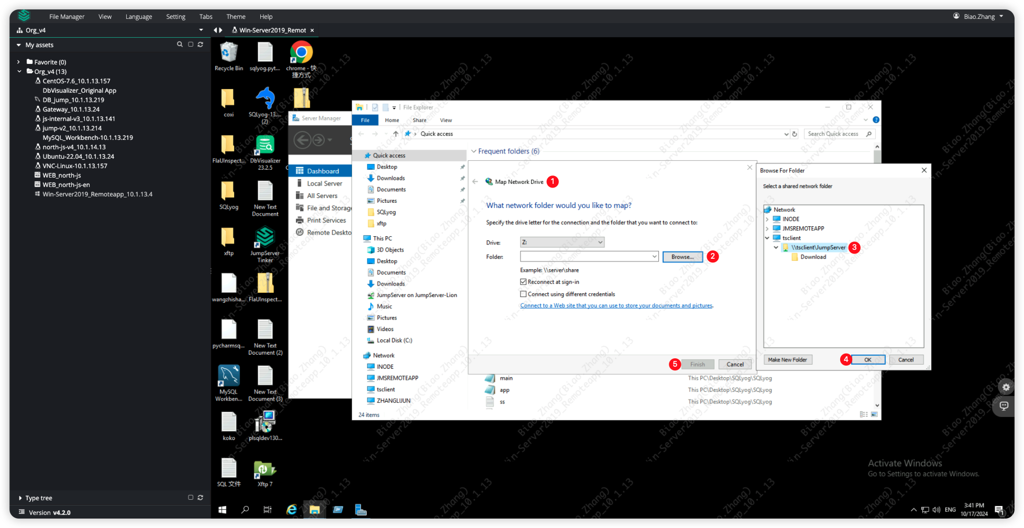Click the Windows Start button

click(222, 510)
